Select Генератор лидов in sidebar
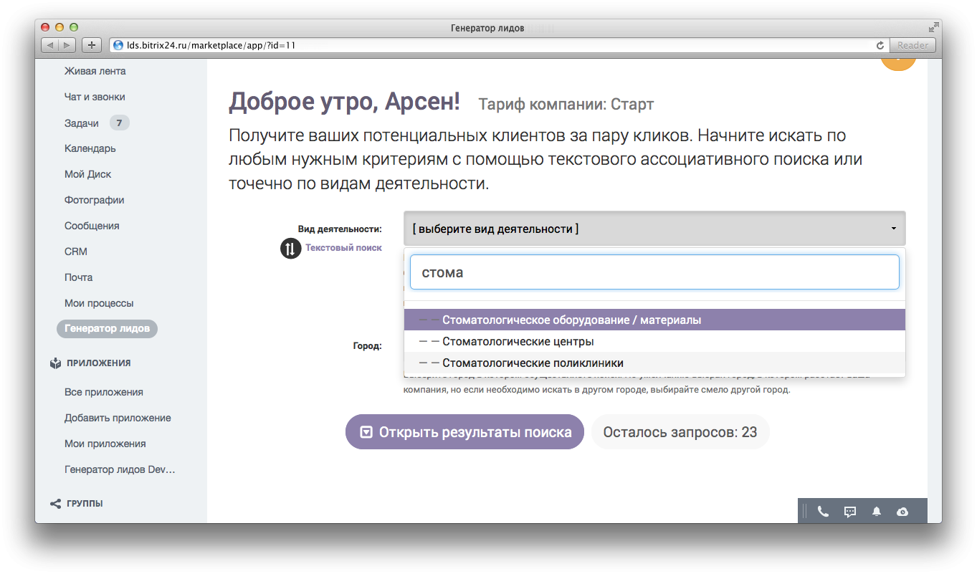 (x=107, y=329)
